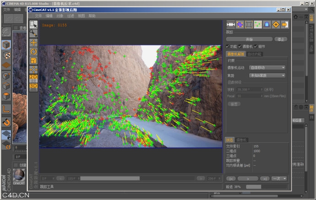Image resolution: width=316 pixels, height=200 pixels.
Task: Click Cinema 4D locked workplane grid icon
Action: coord(6,135)
